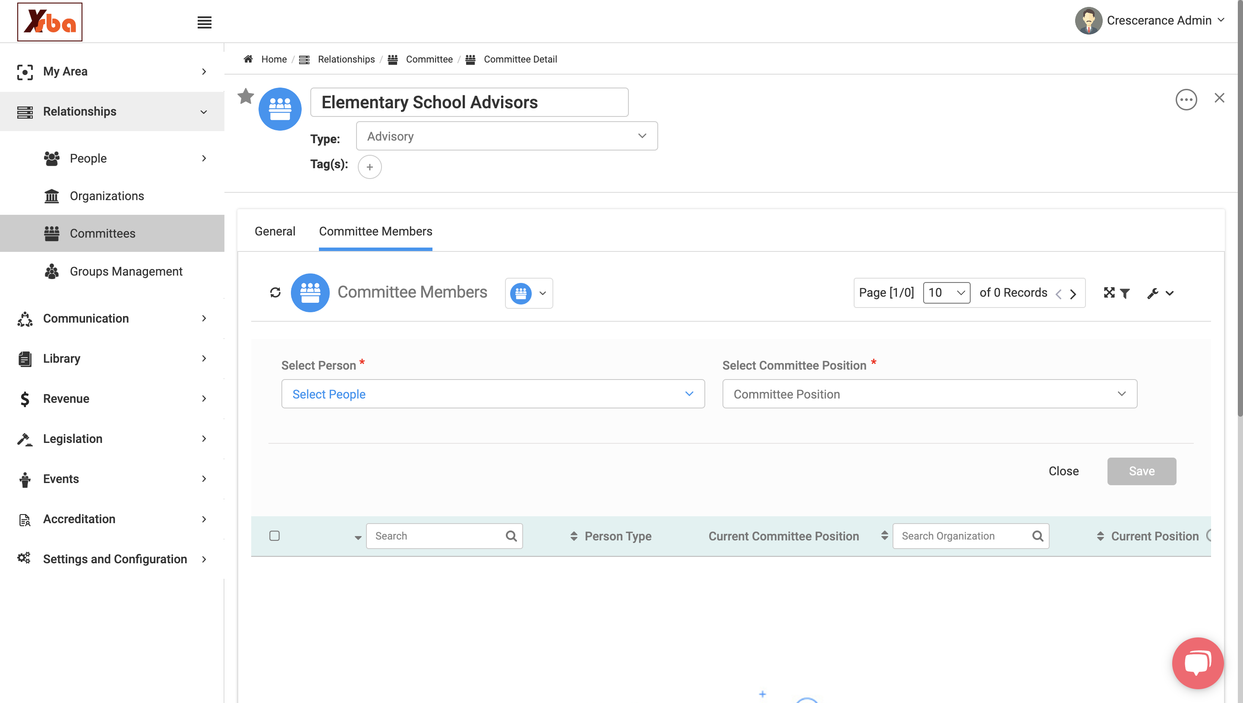Sort by Person Type column
Image resolution: width=1243 pixels, height=703 pixels.
(x=574, y=536)
